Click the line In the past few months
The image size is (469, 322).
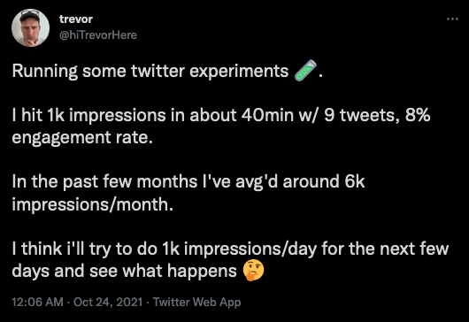tap(188, 181)
